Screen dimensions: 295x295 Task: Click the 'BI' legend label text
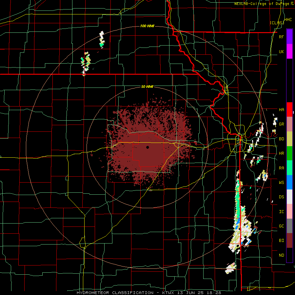(281, 241)
